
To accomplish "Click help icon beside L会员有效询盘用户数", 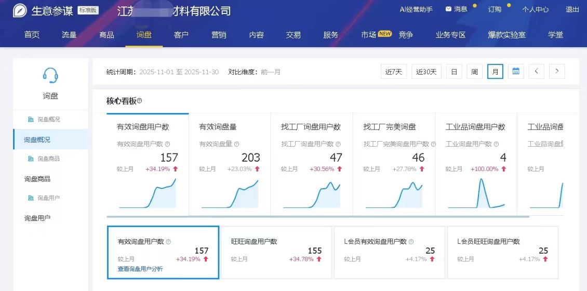I will pos(411,242).
